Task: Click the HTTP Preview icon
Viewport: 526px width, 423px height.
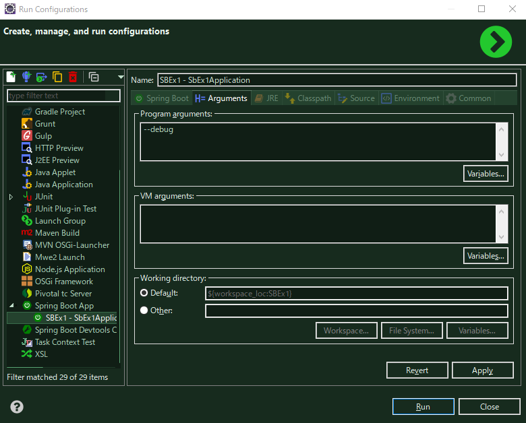Action: (27, 148)
